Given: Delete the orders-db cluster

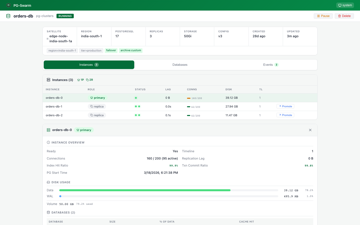Looking at the screenshot, I should pos(344,16).
